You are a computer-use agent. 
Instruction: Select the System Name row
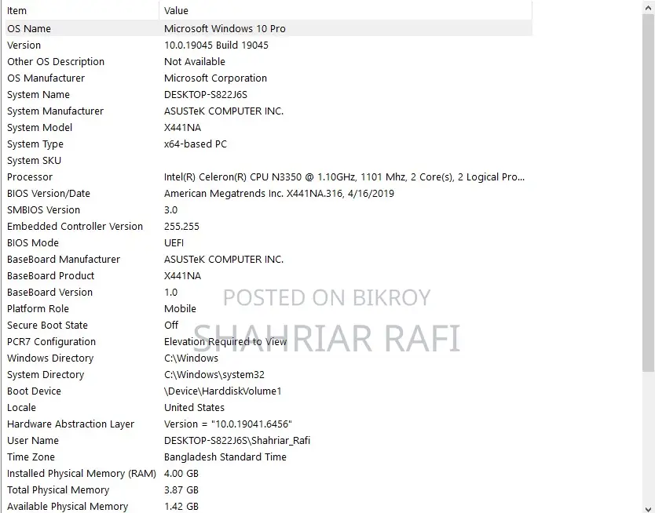pyautogui.click(x=268, y=94)
